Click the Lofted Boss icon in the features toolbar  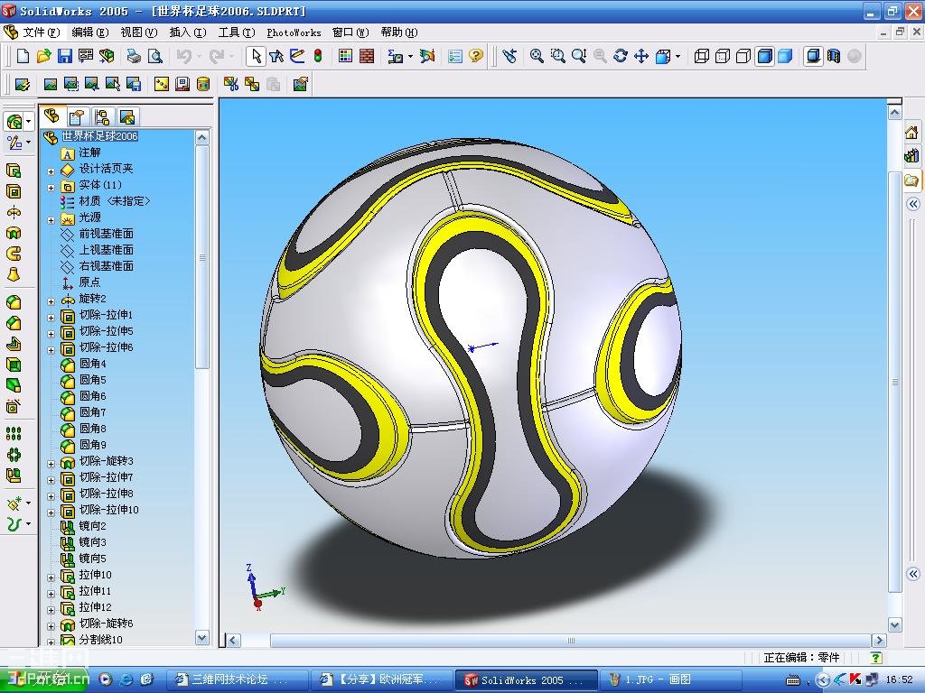(x=13, y=274)
